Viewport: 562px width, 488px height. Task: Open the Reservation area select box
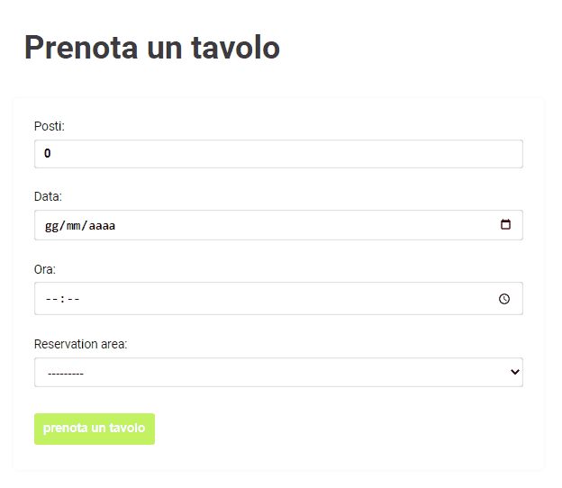click(278, 372)
